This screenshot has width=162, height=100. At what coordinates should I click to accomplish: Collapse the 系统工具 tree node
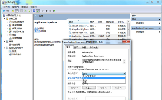point(4,19)
